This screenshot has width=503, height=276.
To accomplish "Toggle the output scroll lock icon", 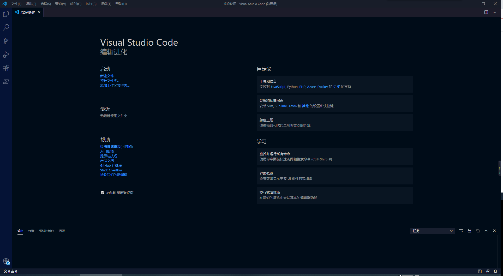I will coord(469,231).
